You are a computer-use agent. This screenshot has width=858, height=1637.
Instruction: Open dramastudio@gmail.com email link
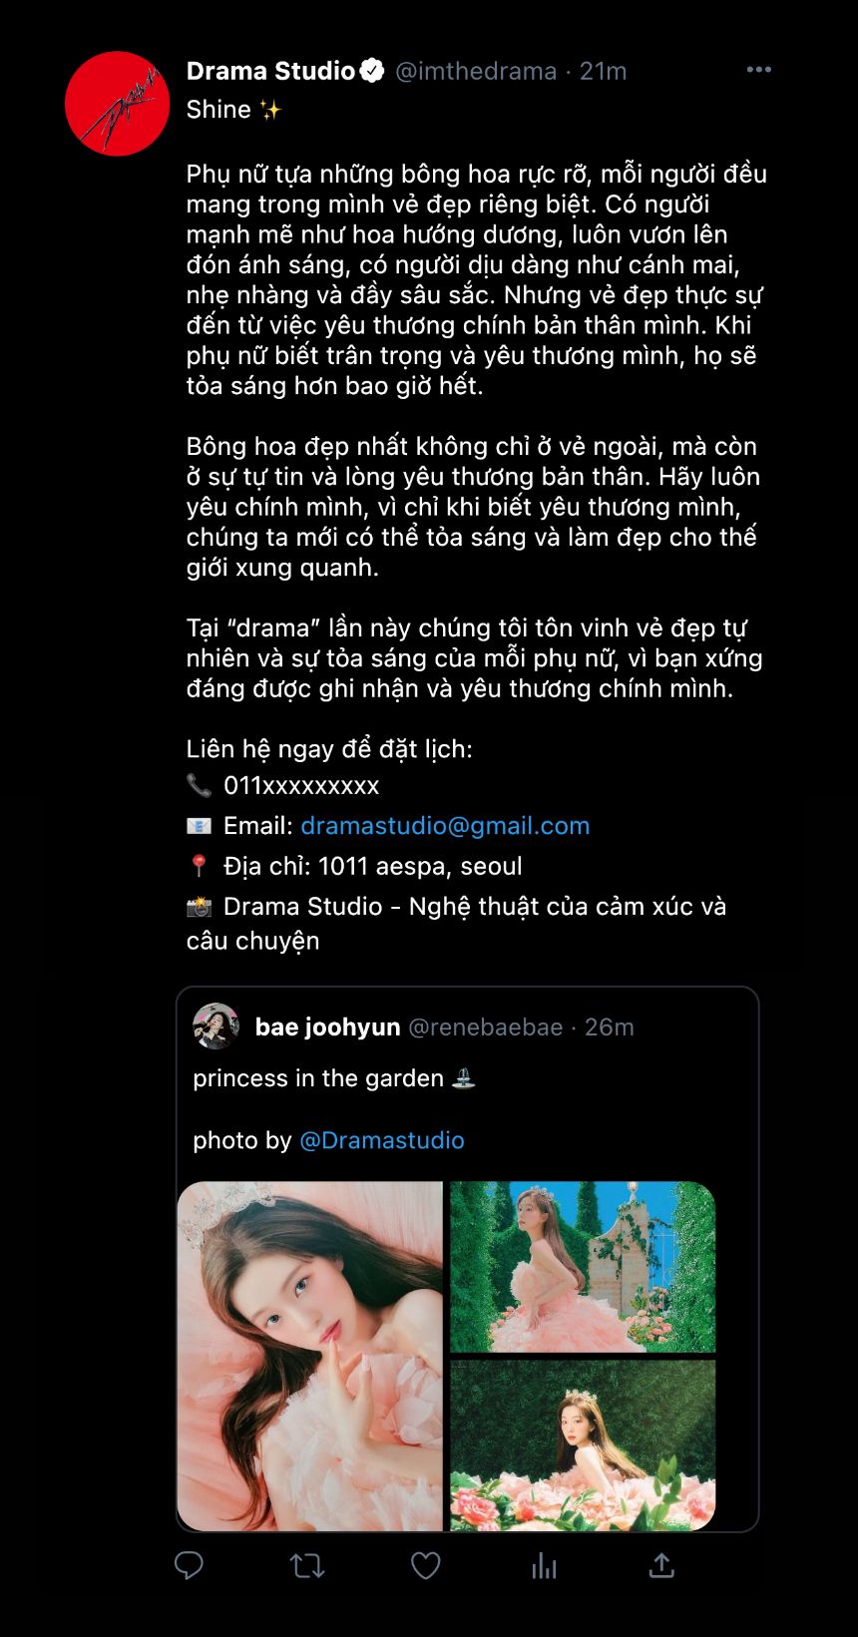click(445, 826)
